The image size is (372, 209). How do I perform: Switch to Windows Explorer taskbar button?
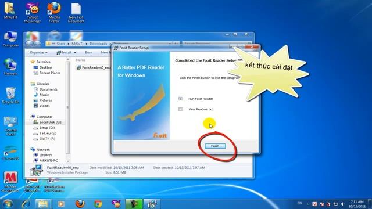coord(43,204)
